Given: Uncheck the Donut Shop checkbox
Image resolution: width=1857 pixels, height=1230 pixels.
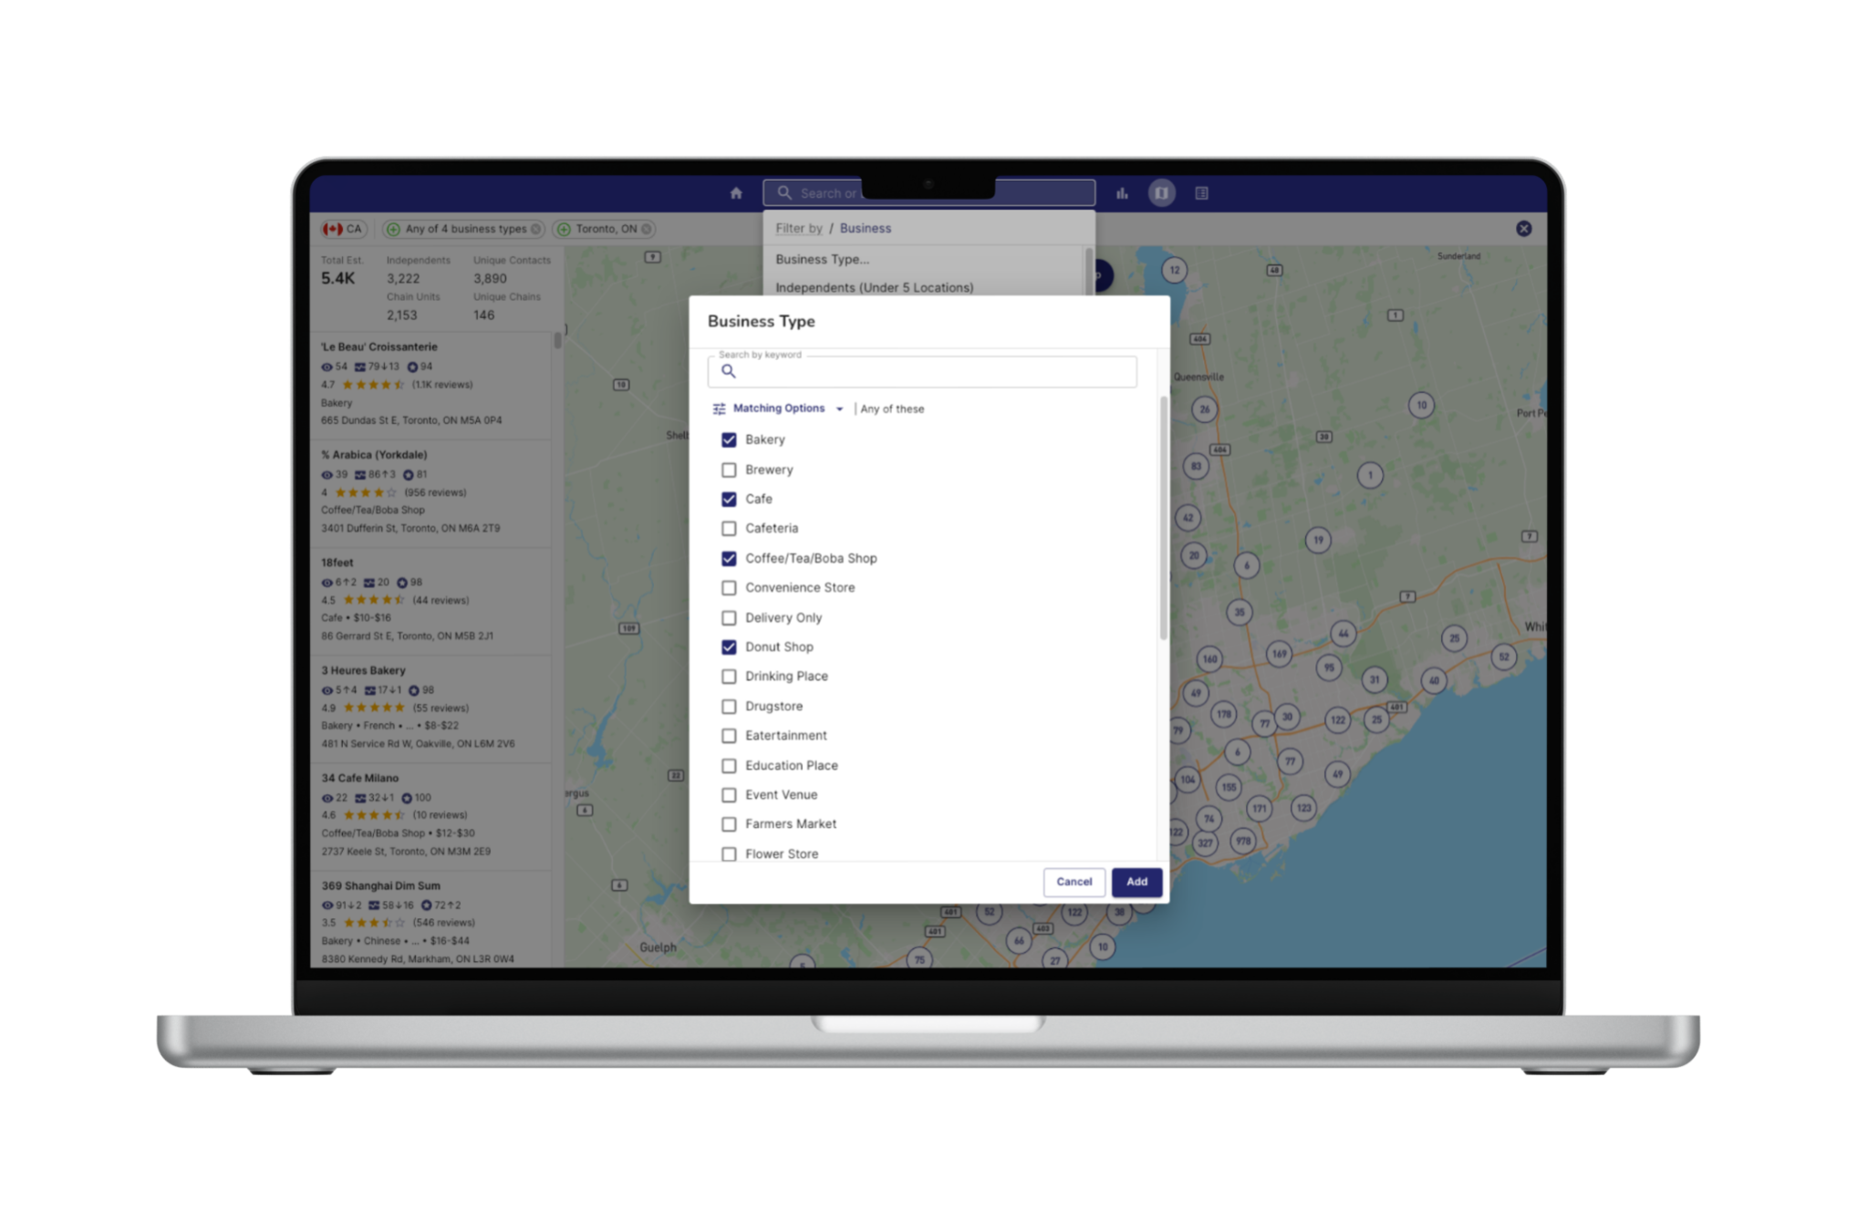Looking at the screenshot, I should tap(729, 646).
